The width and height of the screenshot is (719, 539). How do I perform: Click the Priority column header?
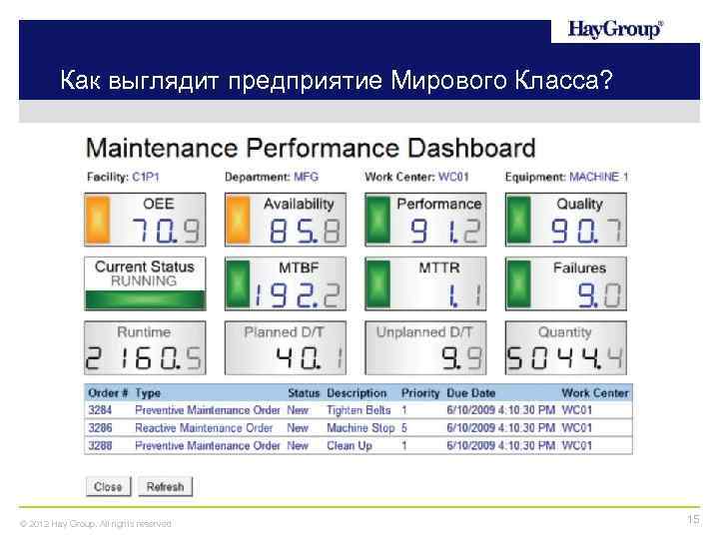pyautogui.click(x=420, y=393)
